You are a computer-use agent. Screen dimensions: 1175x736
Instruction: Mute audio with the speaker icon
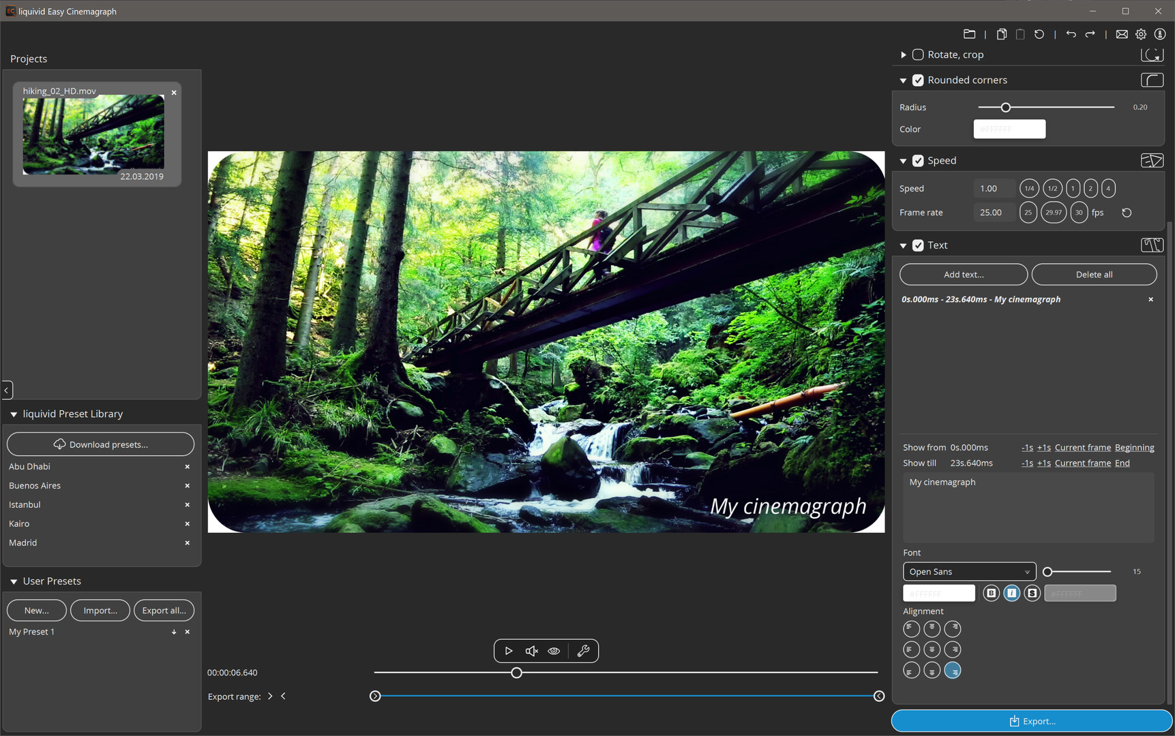pos(531,651)
